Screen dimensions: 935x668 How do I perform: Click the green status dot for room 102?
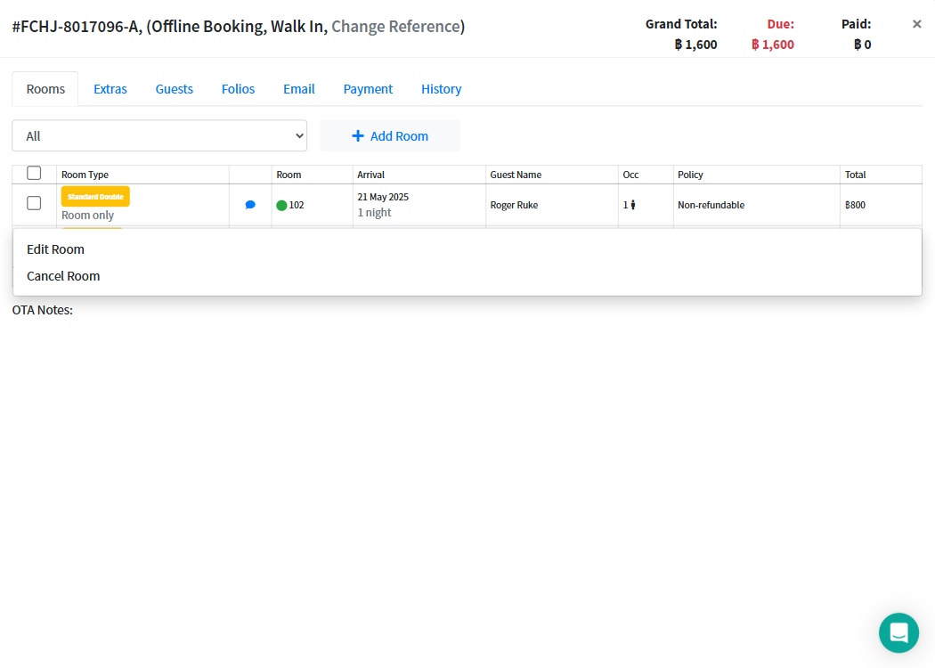[x=281, y=206]
